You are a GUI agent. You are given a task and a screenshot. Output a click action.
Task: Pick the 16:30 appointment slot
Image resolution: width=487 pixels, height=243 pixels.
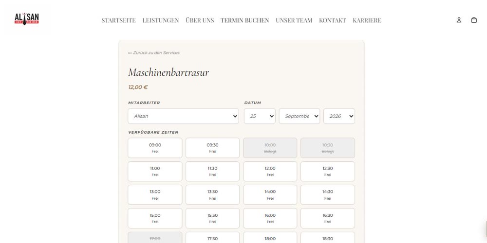click(x=328, y=218)
